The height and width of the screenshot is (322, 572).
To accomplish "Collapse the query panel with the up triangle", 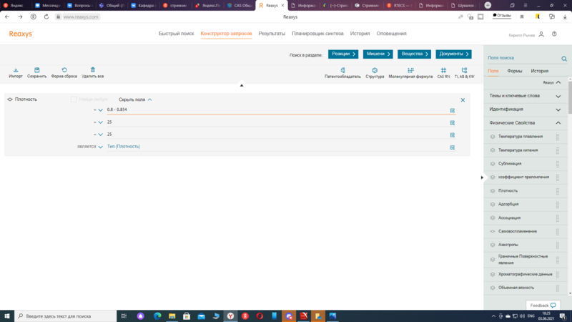I will [x=242, y=85].
